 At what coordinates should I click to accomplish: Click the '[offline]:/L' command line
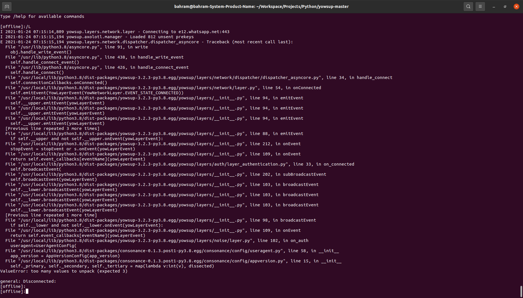click(x=16, y=27)
